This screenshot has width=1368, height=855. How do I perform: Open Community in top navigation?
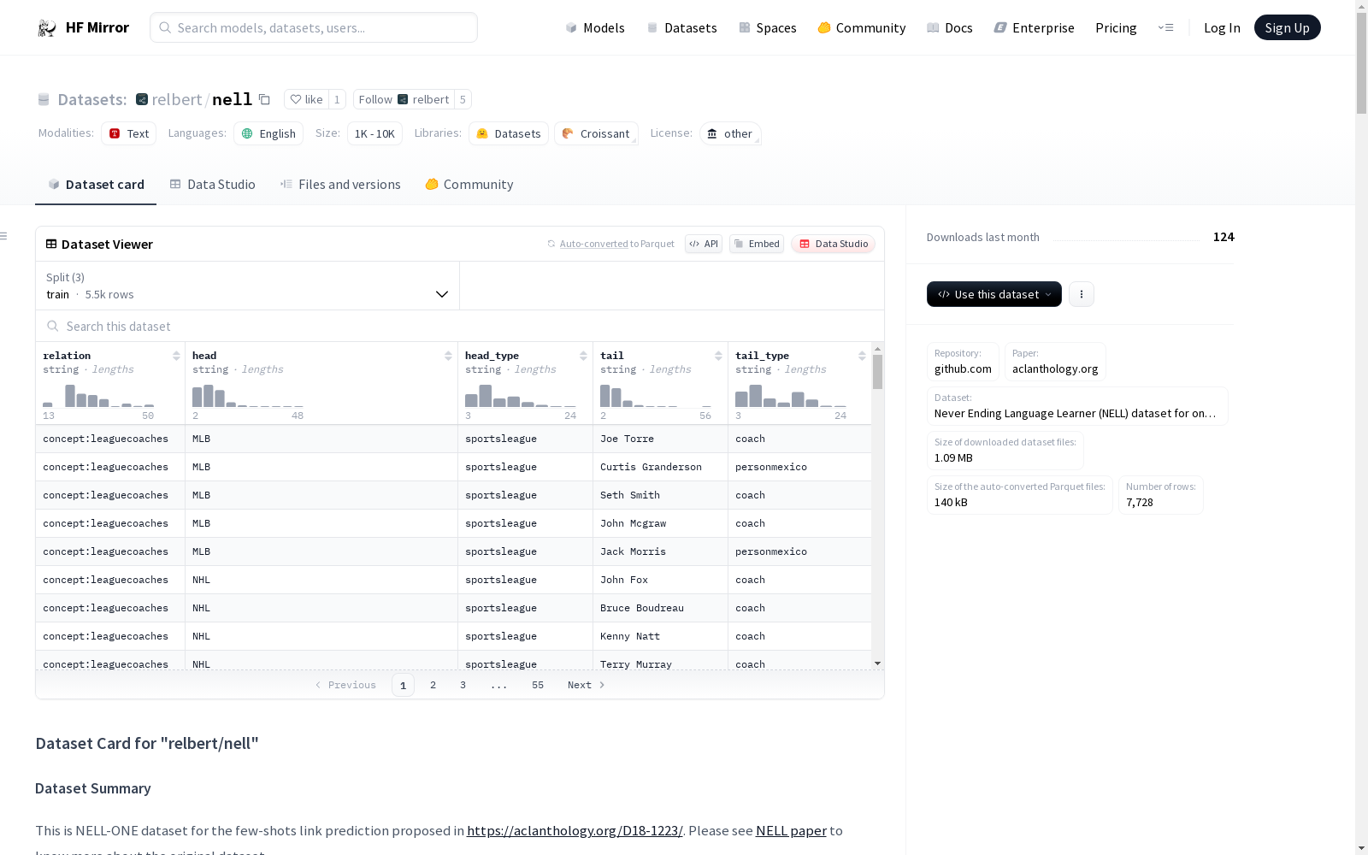(862, 27)
